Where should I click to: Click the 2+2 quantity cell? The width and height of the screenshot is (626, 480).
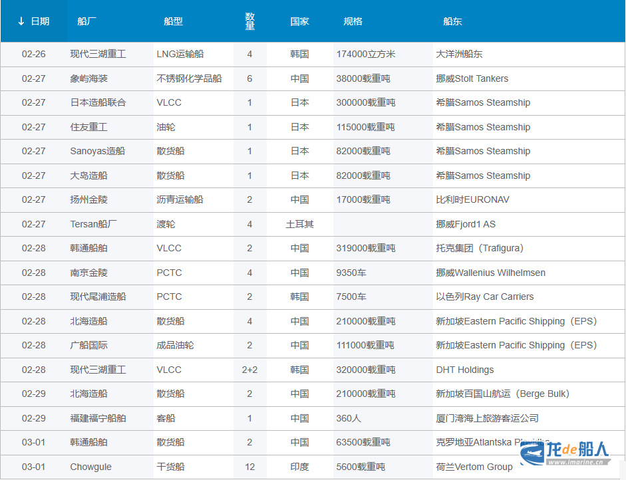pyautogui.click(x=250, y=370)
